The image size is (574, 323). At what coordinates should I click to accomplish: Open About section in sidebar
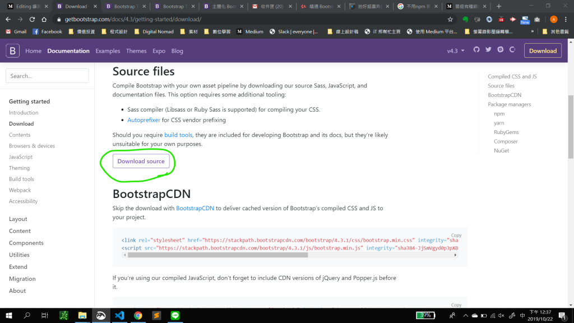17,291
